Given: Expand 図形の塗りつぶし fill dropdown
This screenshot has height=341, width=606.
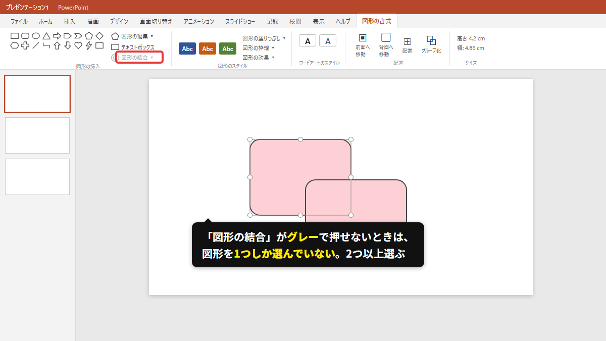Looking at the screenshot, I should coord(264,38).
